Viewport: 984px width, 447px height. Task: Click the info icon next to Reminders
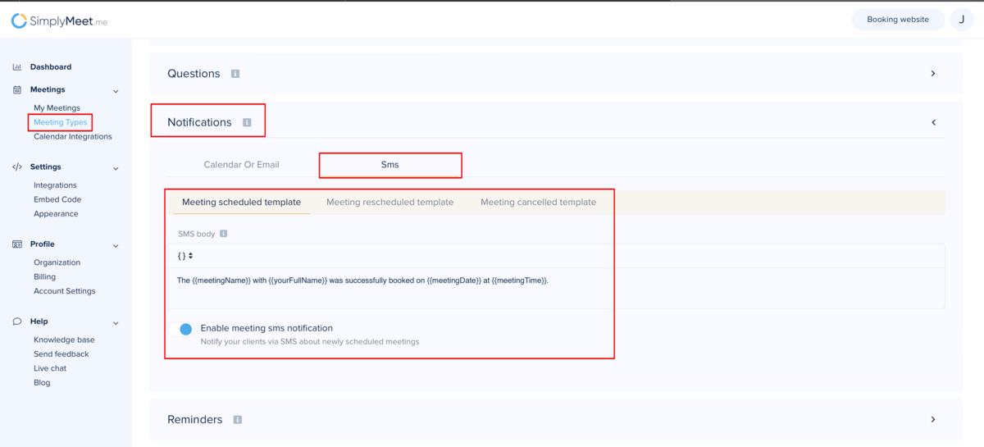click(238, 420)
